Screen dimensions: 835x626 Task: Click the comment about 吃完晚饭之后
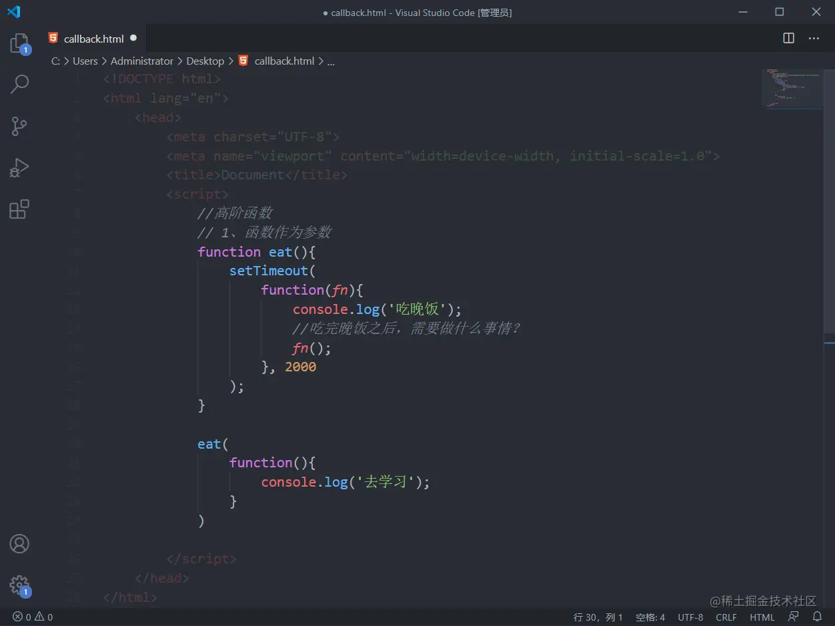click(x=406, y=329)
